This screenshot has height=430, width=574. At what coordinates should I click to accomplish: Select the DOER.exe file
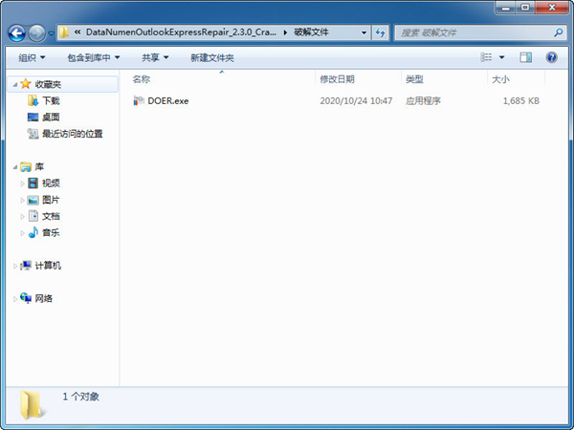click(168, 101)
